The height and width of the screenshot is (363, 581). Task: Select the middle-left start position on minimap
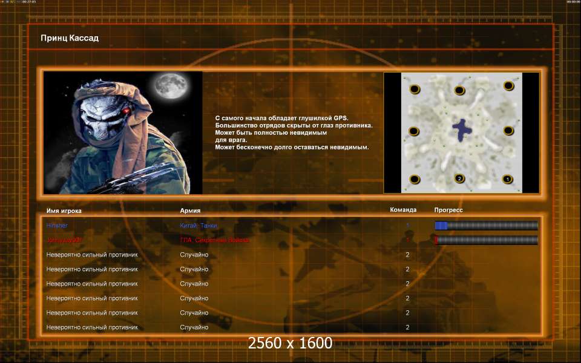click(413, 131)
